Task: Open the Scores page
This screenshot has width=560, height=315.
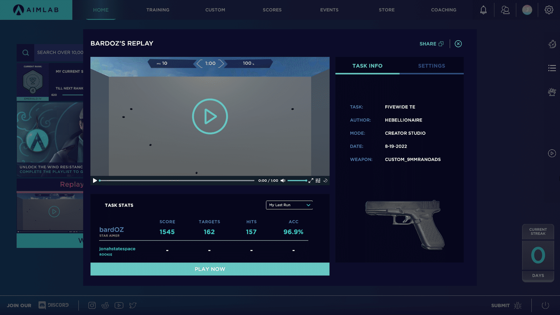Action: click(x=272, y=10)
